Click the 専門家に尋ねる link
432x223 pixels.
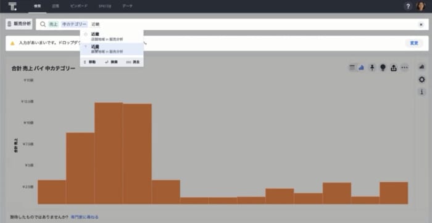pyautogui.click(x=85, y=217)
